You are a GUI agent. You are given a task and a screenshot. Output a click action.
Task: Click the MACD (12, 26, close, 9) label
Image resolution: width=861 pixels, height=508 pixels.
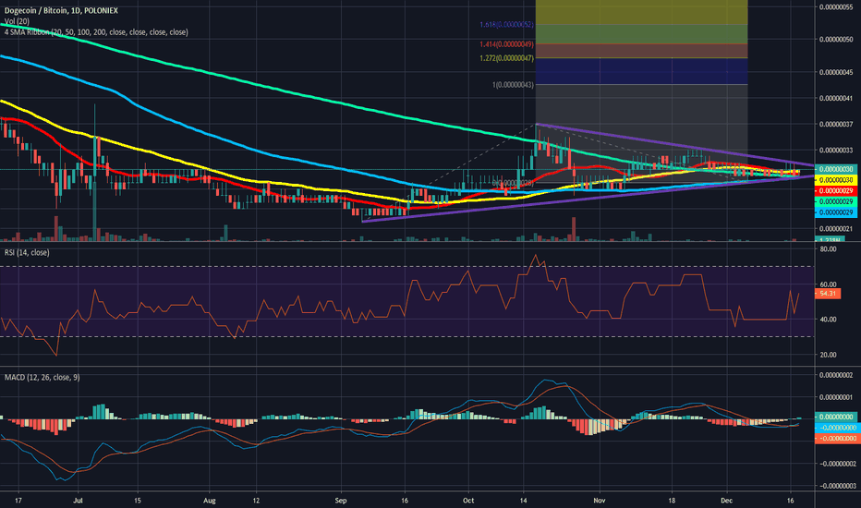(42, 377)
